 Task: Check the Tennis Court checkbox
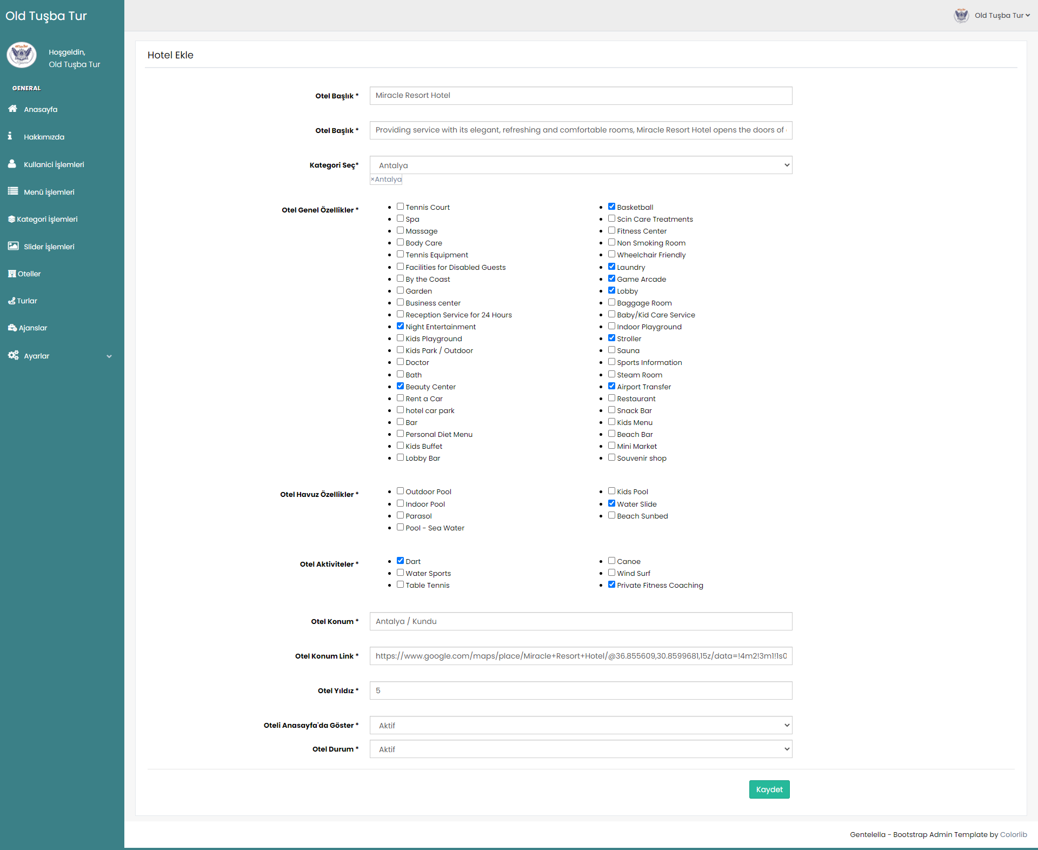click(400, 206)
